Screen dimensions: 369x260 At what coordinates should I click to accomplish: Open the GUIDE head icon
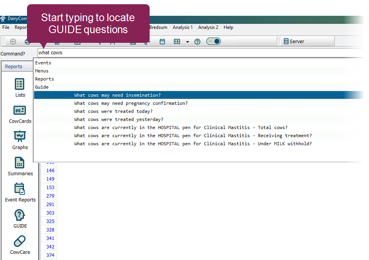coord(20,215)
